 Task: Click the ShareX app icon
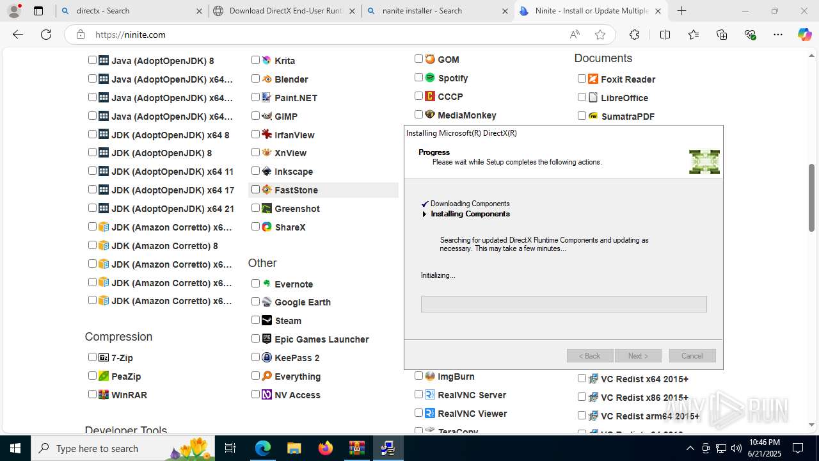pyautogui.click(x=267, y=227)
